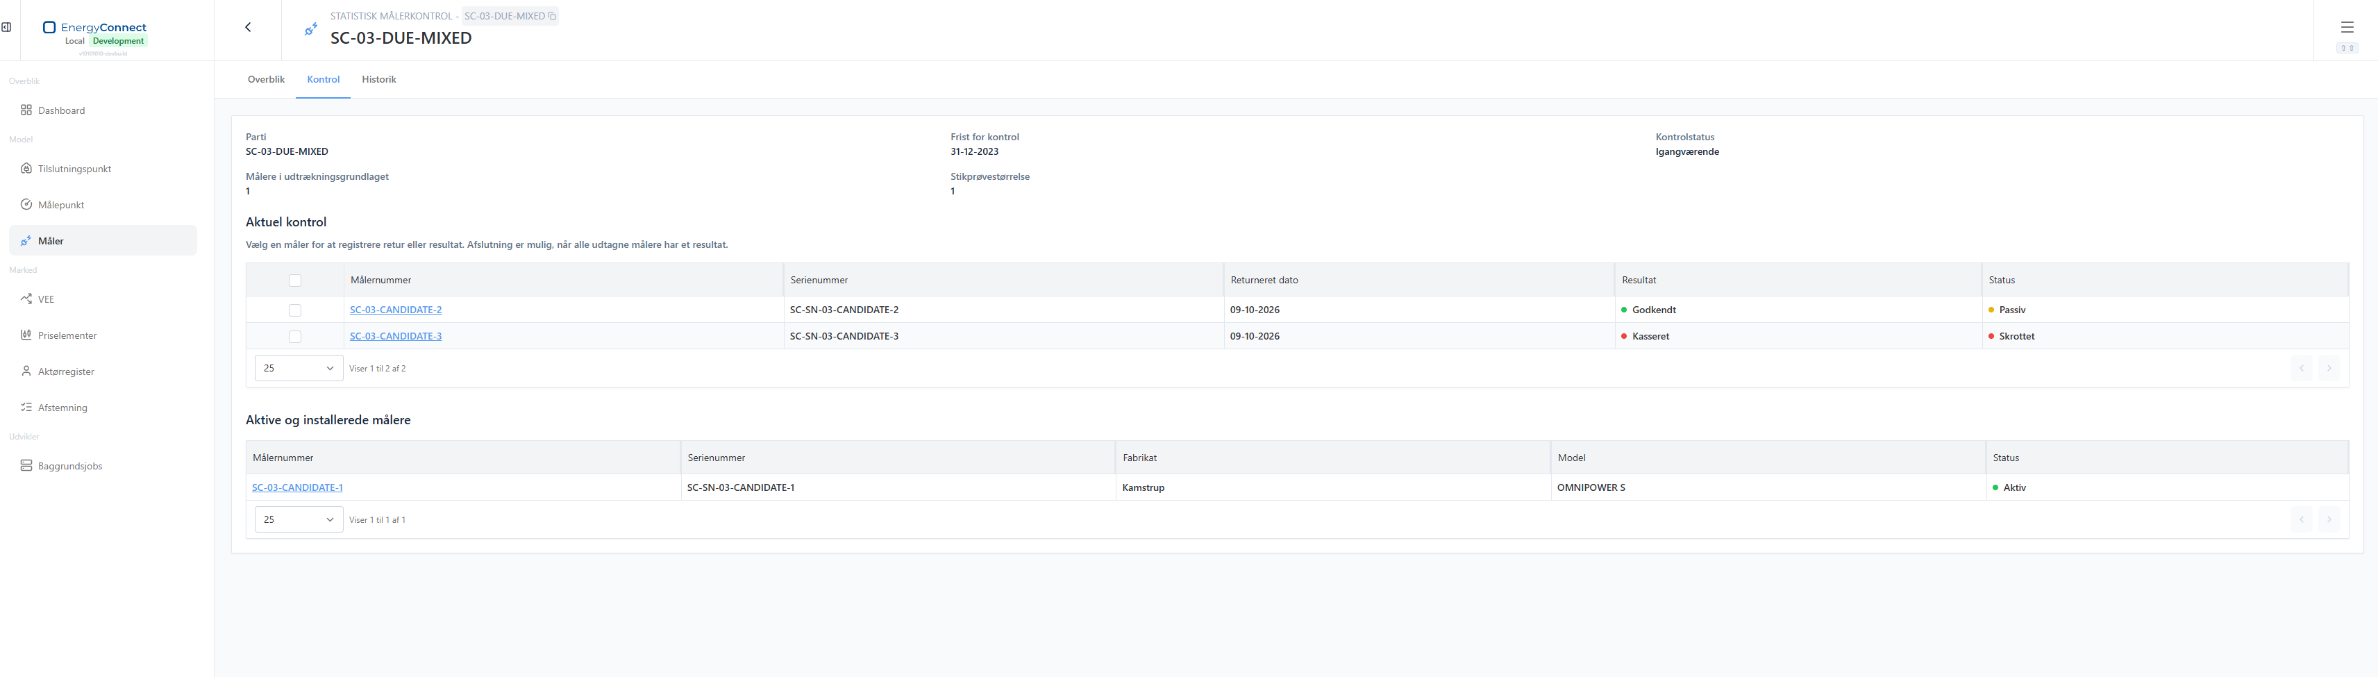Open the SC-03-CANDIDATE-2 meter link

[395, 310]
